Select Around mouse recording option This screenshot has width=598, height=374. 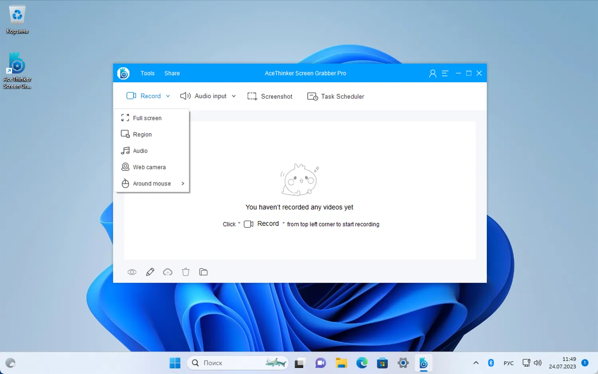[151, 184]
